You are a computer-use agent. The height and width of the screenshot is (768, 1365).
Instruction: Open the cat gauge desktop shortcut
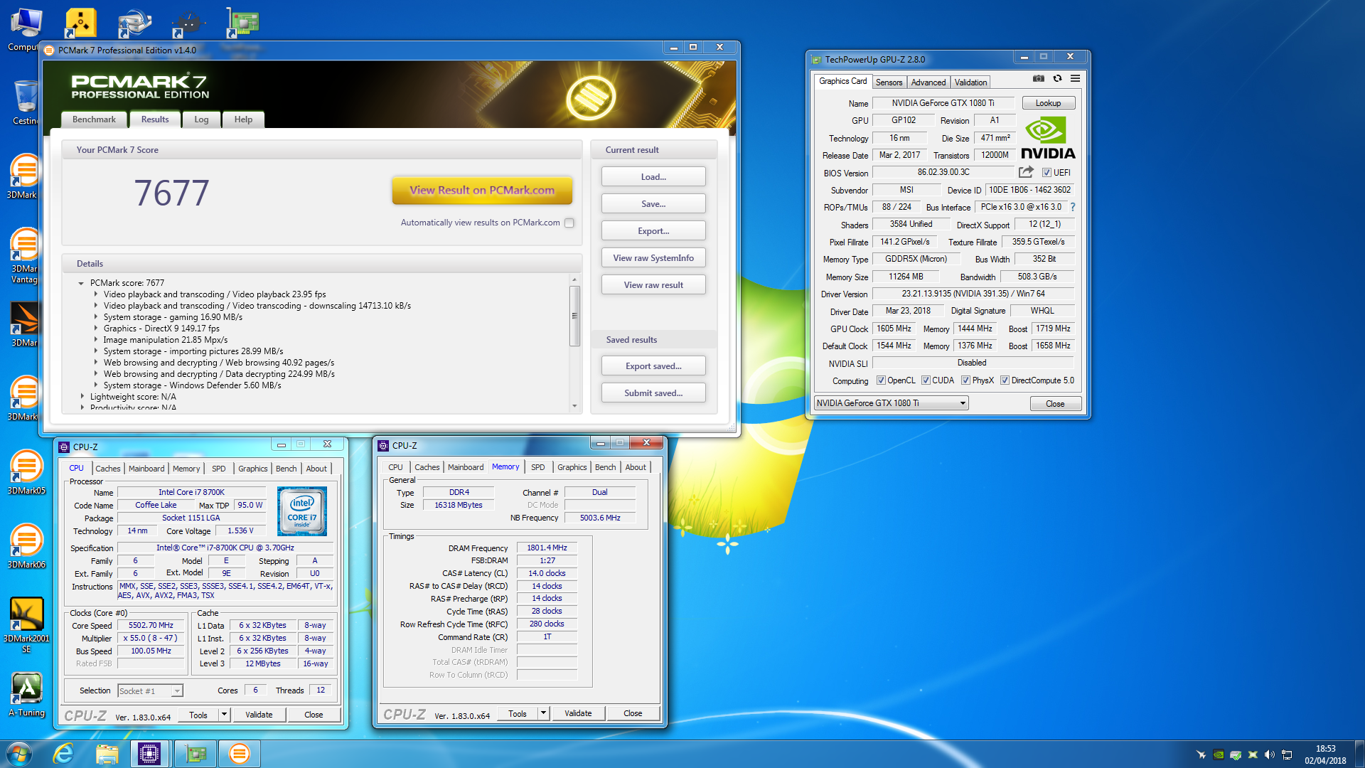coord(189,23)
